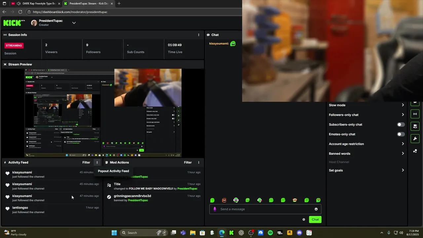Open the wrench tools icon in sidebar
This screenshot has width=423, height=238.
click(415, 139)
